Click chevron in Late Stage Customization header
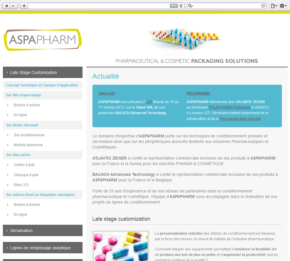The height and width of the screenshot is (261, 290). click(x=7, y=73)
